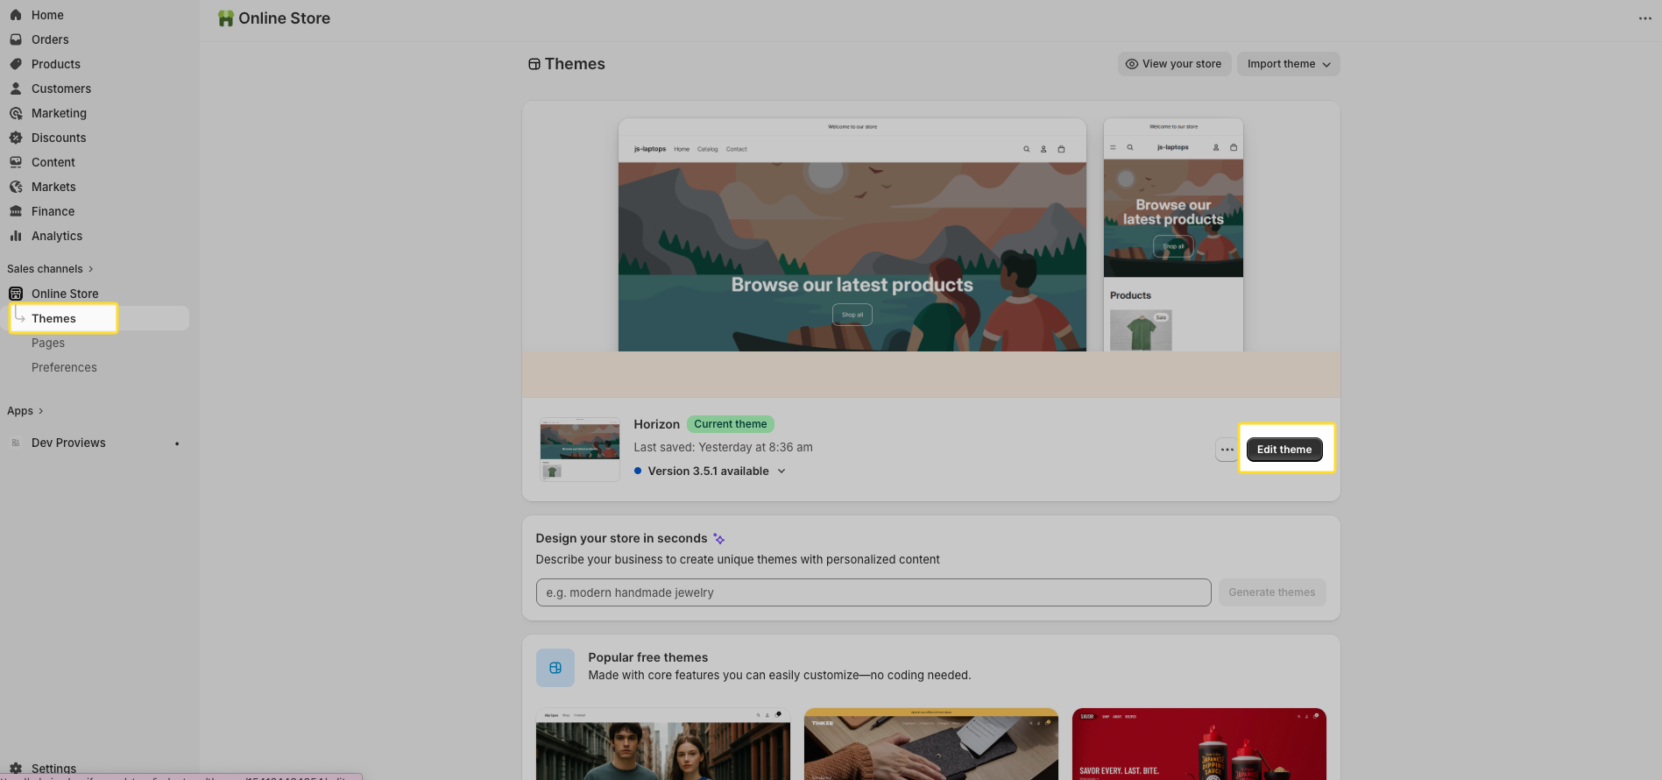This screenshot has width=1662, height=780.
Task: Click the theme description input field
Action: coord(873,592)
